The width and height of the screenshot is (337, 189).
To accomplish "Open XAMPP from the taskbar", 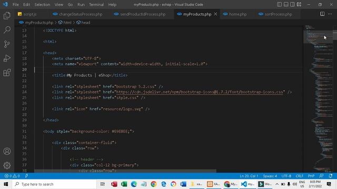I will point(213,184).
